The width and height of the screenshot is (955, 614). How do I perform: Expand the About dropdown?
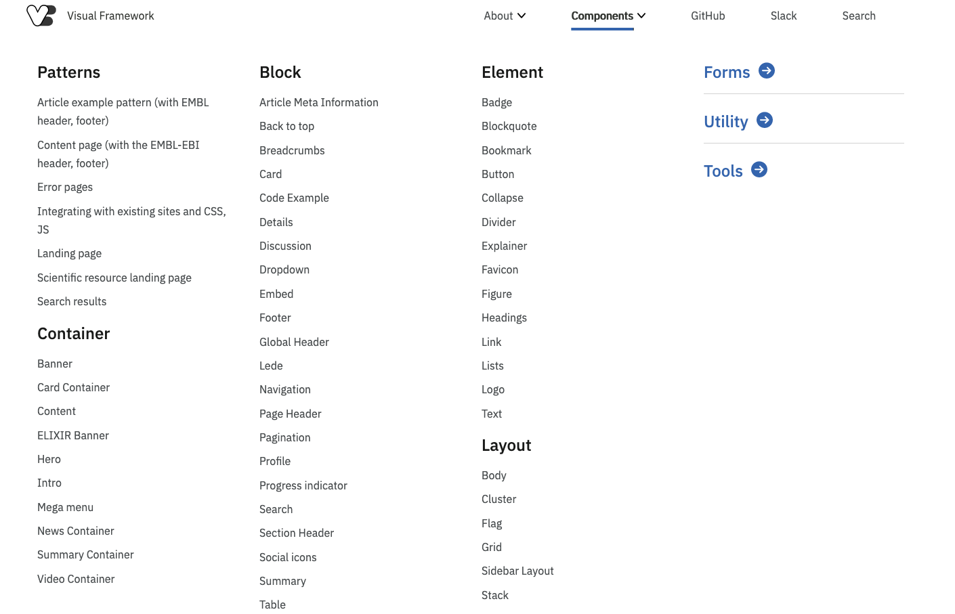tap(504, 16)
